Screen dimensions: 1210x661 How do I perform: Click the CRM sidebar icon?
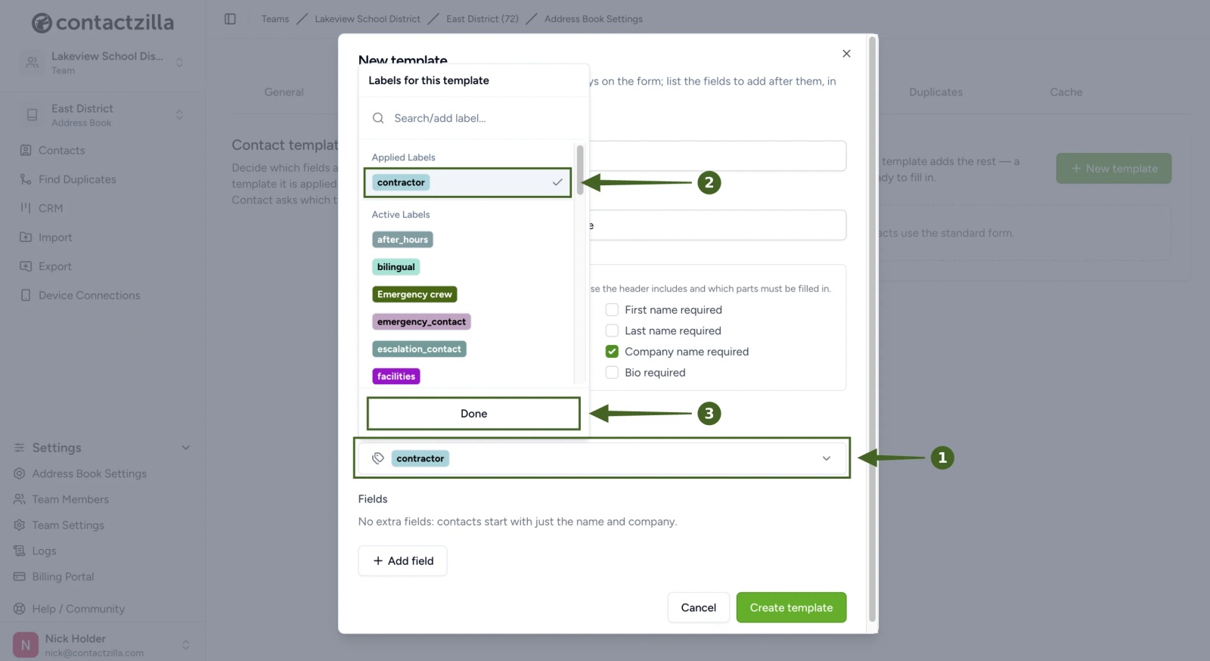pyautogui.click(x=26, y=208)
